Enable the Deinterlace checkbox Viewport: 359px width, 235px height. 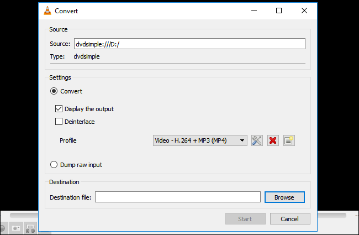pos(59,121)
